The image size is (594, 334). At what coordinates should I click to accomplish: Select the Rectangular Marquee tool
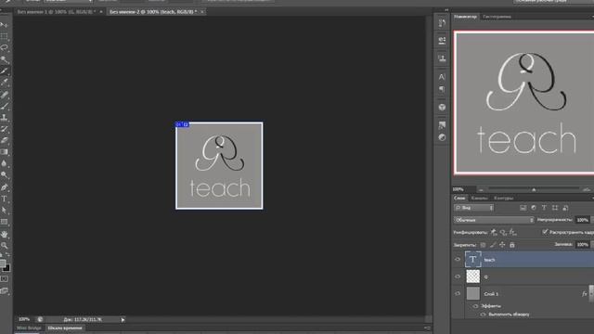(x=4, y=36)
